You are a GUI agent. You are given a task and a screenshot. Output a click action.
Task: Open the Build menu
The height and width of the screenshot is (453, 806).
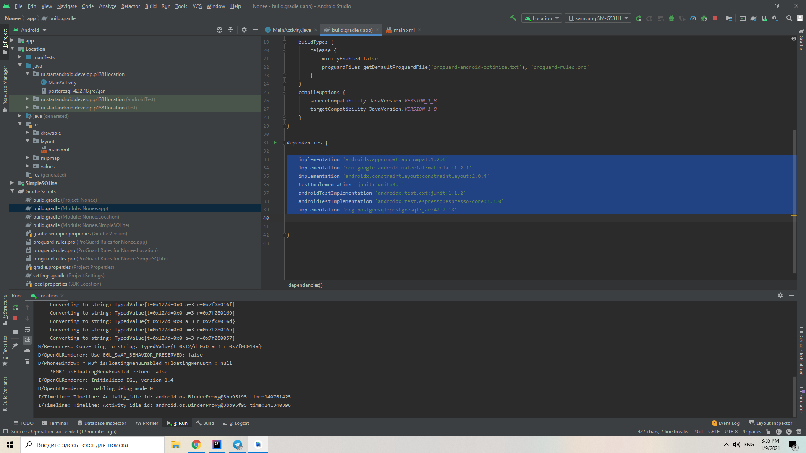pos(151,6)
